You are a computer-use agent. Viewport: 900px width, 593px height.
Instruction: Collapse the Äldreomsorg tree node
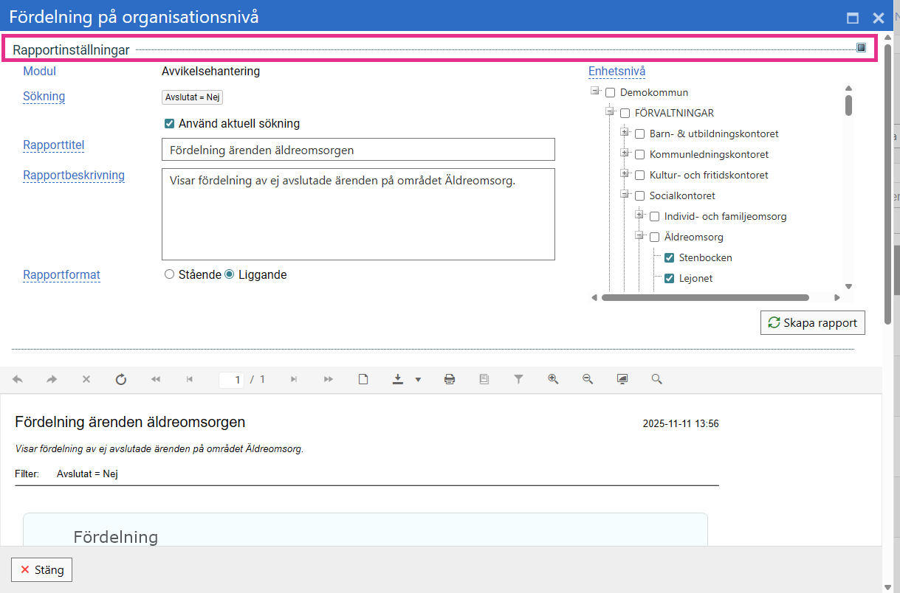coord(639,236)
